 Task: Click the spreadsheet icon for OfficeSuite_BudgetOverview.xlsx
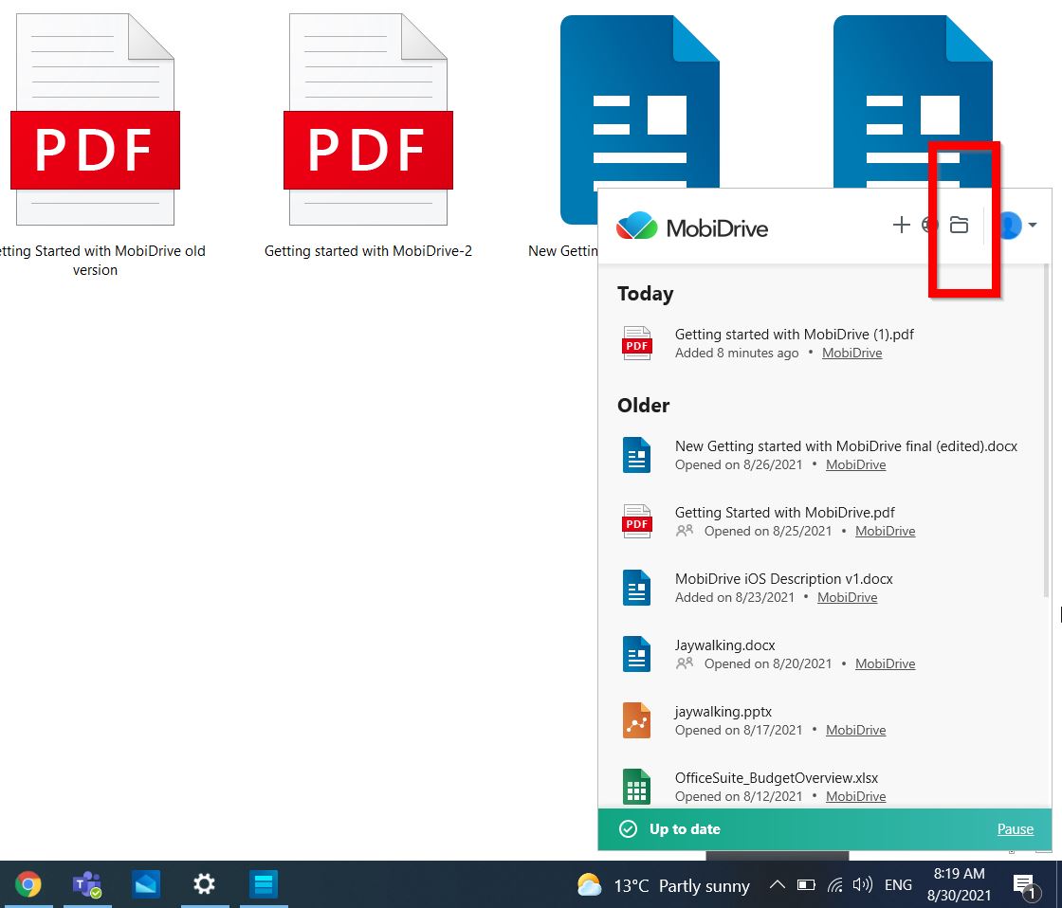[x=636, y=787]
